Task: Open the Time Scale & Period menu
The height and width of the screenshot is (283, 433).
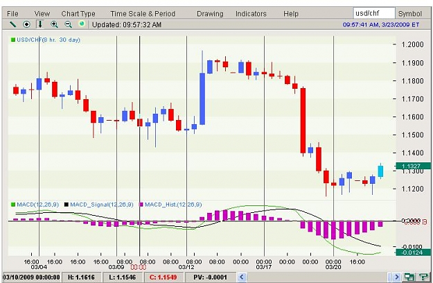Action: pos(143,14)
